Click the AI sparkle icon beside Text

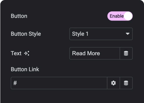click(x=27, y=53)
